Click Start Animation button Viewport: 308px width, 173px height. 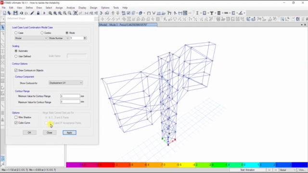247,170
